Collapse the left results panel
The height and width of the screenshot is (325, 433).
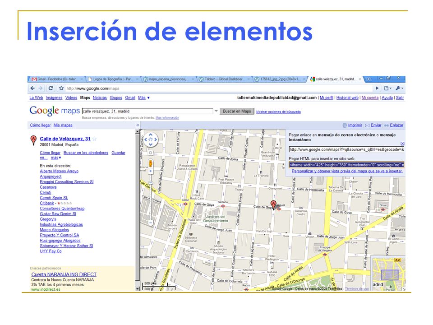point(138,125)
